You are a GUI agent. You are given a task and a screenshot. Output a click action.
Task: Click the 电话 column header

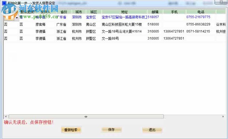pos(201,12)
